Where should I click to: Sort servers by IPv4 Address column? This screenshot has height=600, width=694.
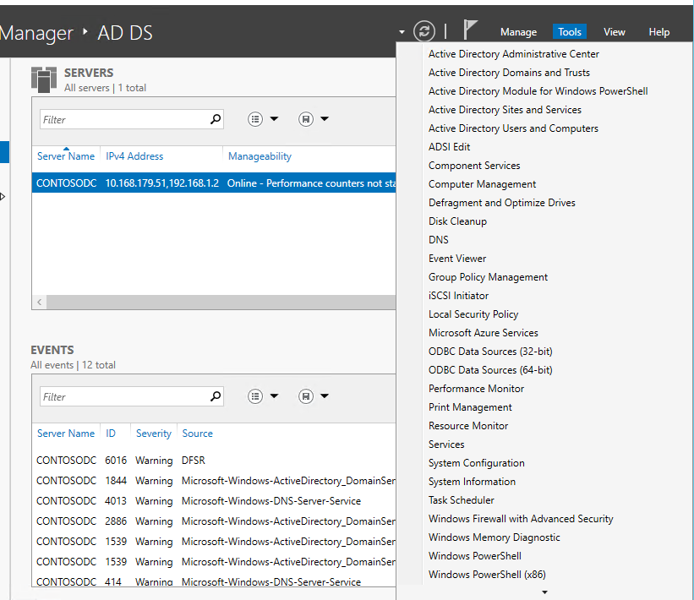click(x=134, y=156)
